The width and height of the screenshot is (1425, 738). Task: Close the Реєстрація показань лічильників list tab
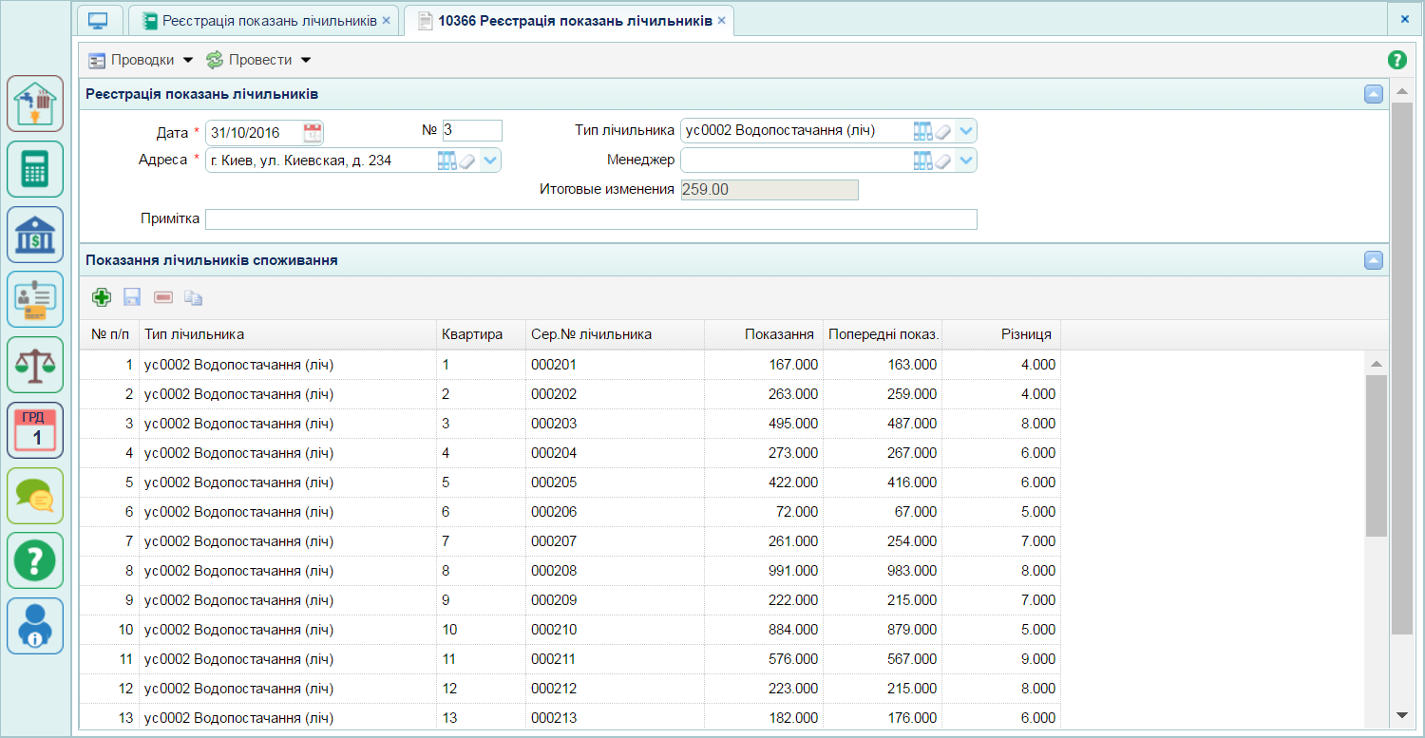[386, 21]
